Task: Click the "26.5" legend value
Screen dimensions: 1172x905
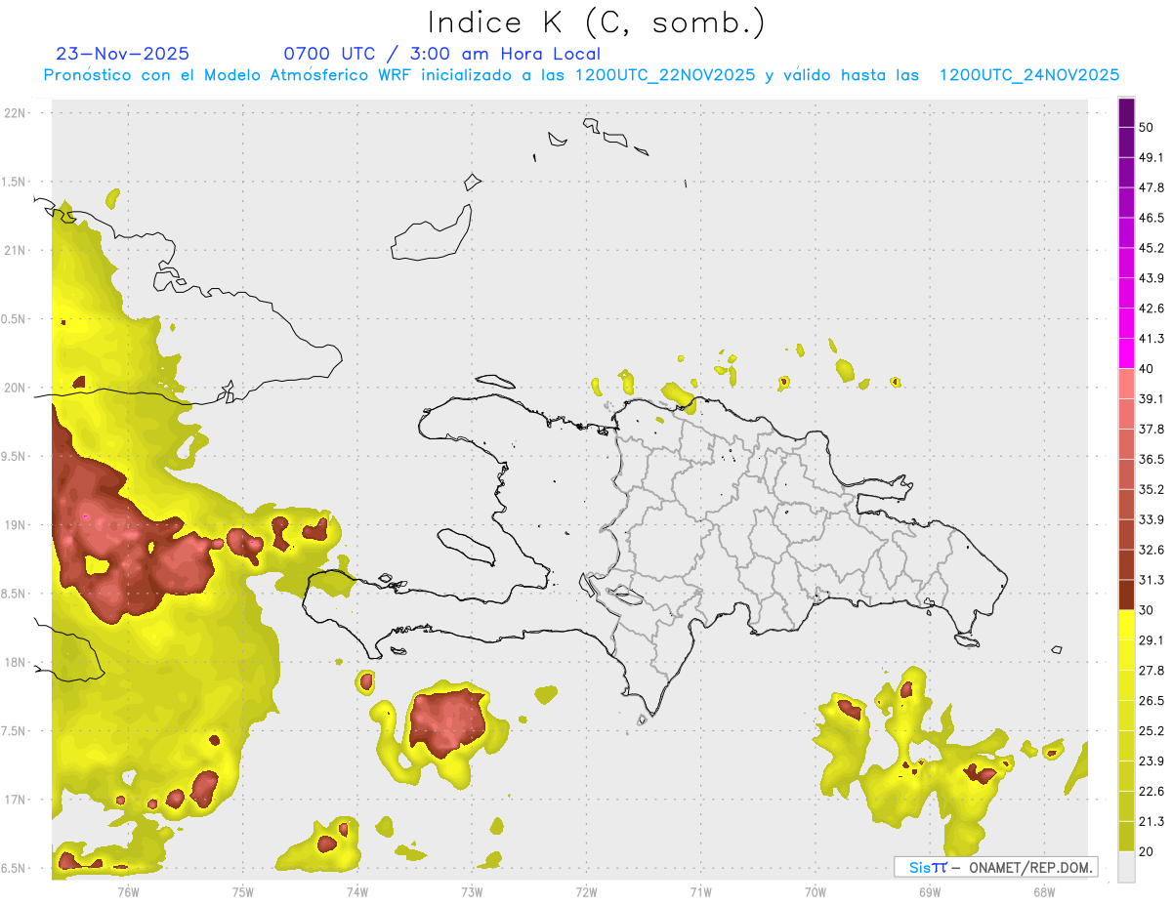Action: 1151,701
